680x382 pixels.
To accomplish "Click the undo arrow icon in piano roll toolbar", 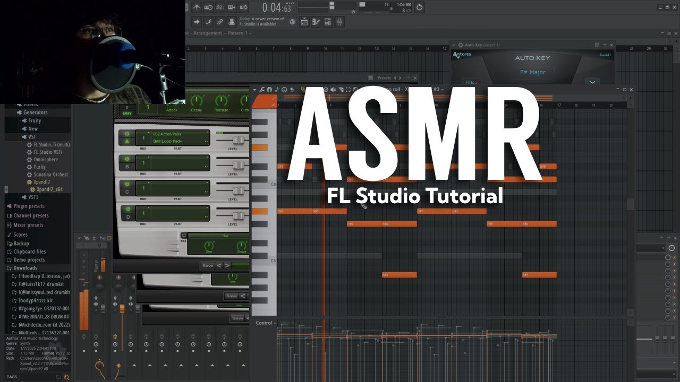I will pyautogui.click(x=291, y=90).
